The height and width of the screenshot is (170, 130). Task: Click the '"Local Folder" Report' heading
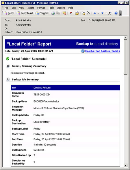pos(29,44)
